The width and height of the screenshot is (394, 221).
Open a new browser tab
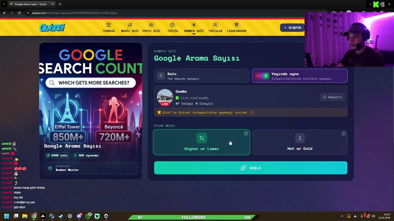click(x=60, y=4)
